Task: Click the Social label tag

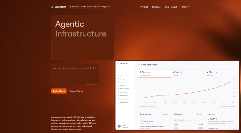Action: click(x=176, y=124)
